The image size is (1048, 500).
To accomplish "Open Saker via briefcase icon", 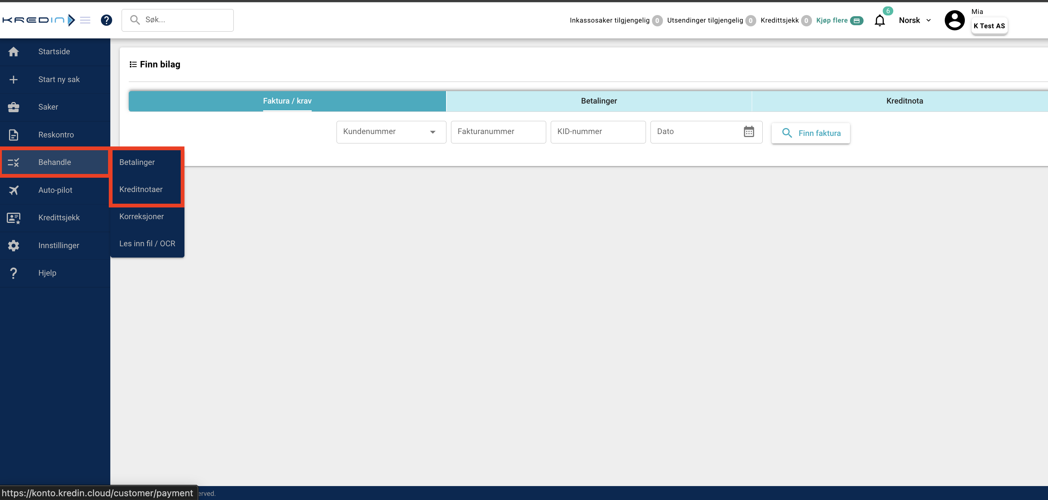I will click(x=14, y=107).
